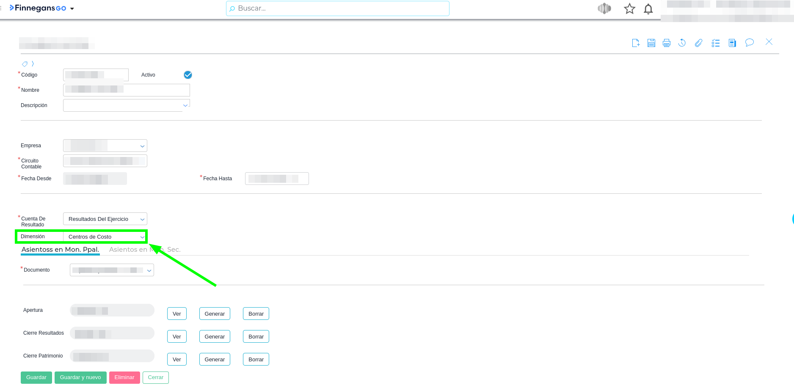Click Ver button for Cierre Patrimonio

coord(176,360)
